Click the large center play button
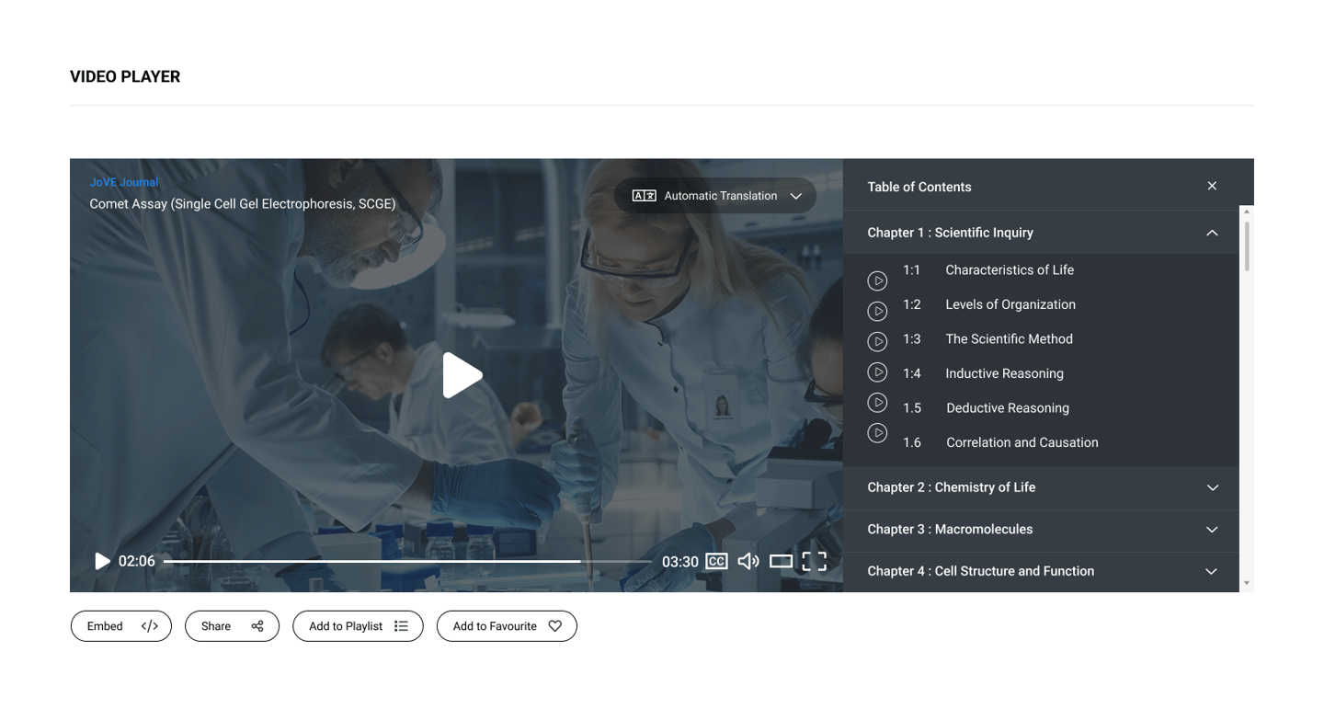This screenshot has height=709, width=1324. (462, 375)
